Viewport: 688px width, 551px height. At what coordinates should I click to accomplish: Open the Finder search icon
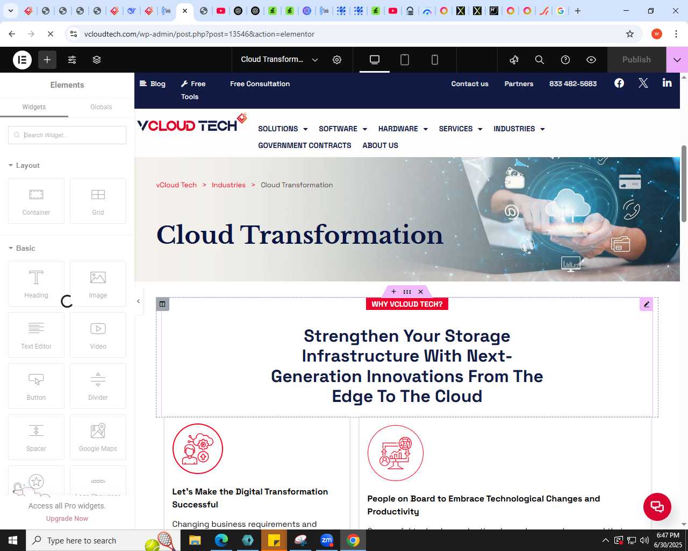click(x=540, y=60)
